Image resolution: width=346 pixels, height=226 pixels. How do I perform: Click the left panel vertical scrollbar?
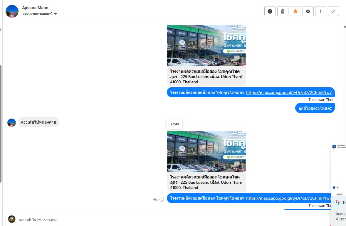pyautogui.click(x=1, y=124)
